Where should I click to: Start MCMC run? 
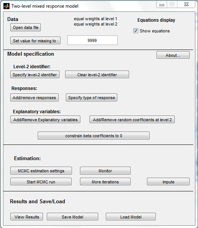tap(41, 181)
